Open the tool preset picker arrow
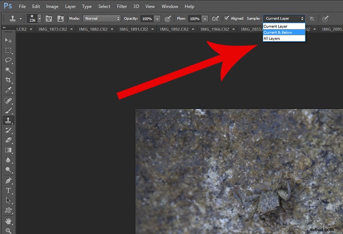The image size is (343, 234). (21, 19)
